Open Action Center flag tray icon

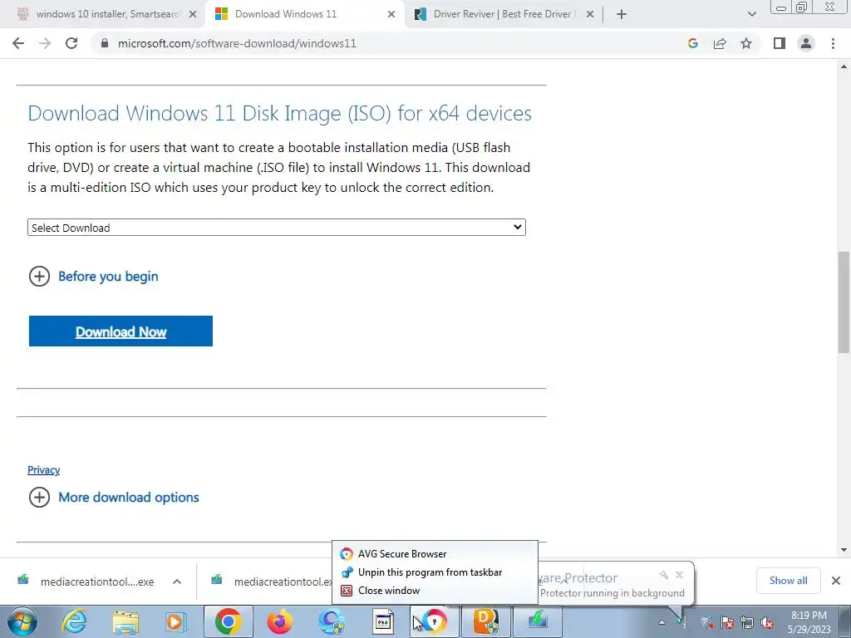(x=727, y=622)
